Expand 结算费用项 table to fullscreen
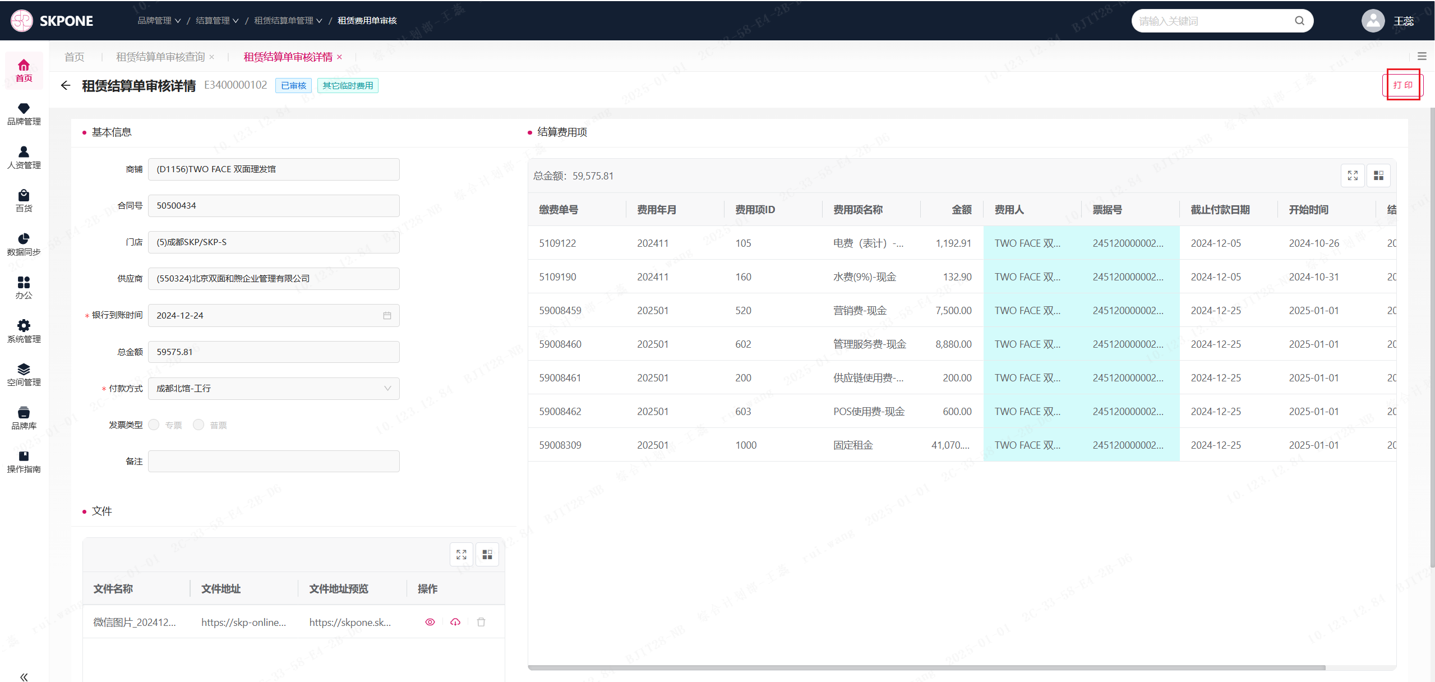Screen dimensions: 1435x682 click(x=1353, y=176)
